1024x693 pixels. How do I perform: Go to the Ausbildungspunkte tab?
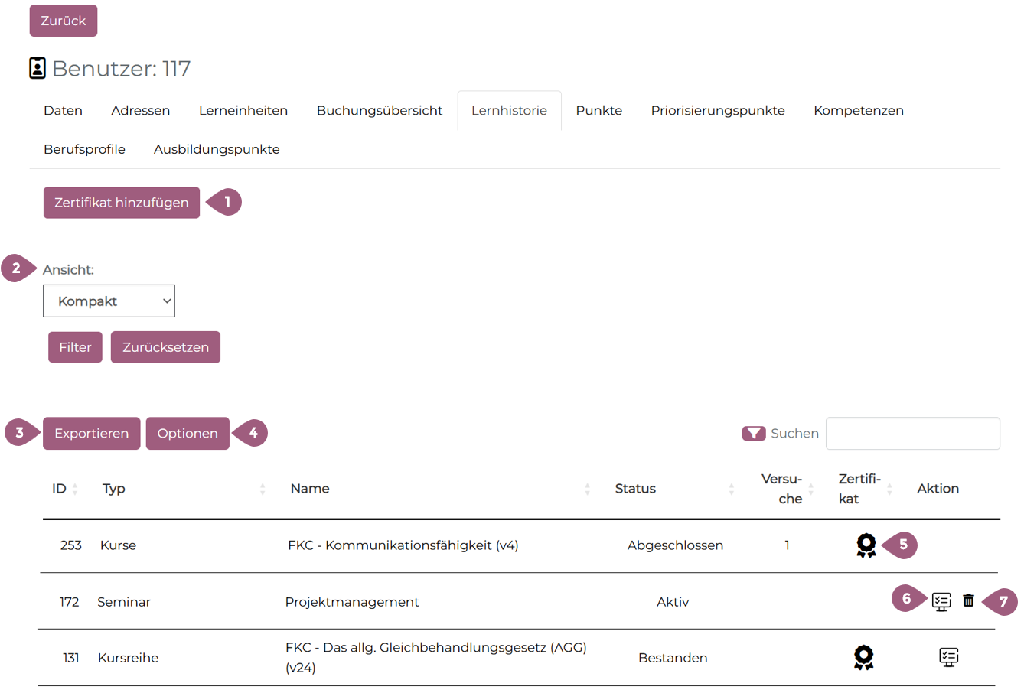click(x=217, y=150)
